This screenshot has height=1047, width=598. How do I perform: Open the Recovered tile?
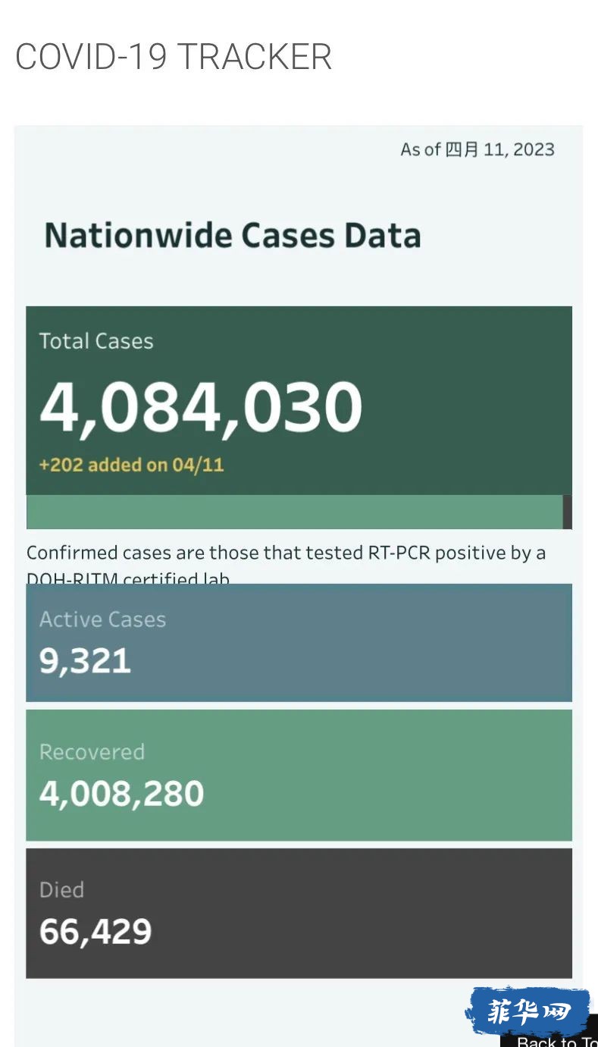coord(299,775)
